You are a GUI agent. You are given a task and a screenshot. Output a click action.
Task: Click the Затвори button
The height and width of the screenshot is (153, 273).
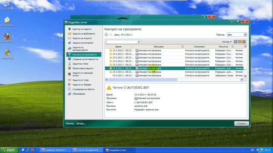click(x=241, y=124)
